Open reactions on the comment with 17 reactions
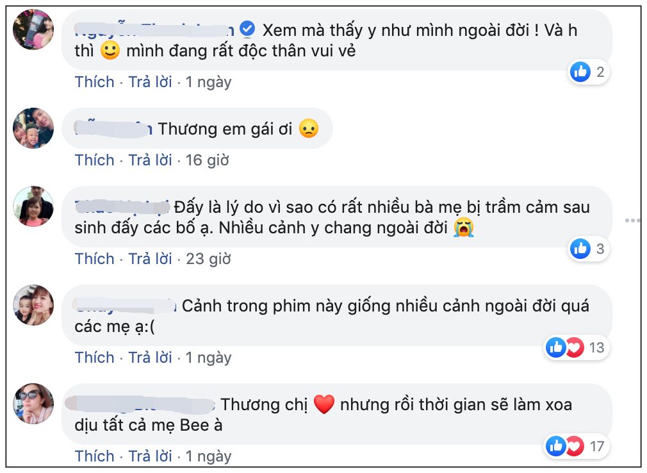647x473 pixels. [x=575, y=446]
